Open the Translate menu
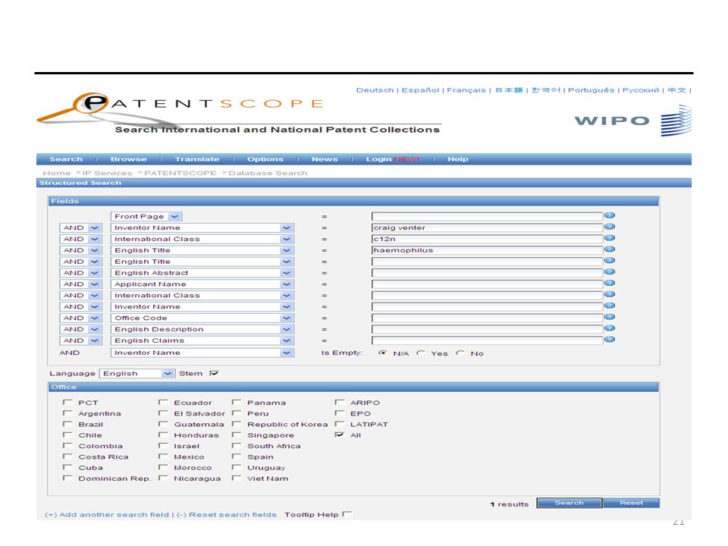Image resolution: width=728 pixels, height=546 pixels. [197, 159]
